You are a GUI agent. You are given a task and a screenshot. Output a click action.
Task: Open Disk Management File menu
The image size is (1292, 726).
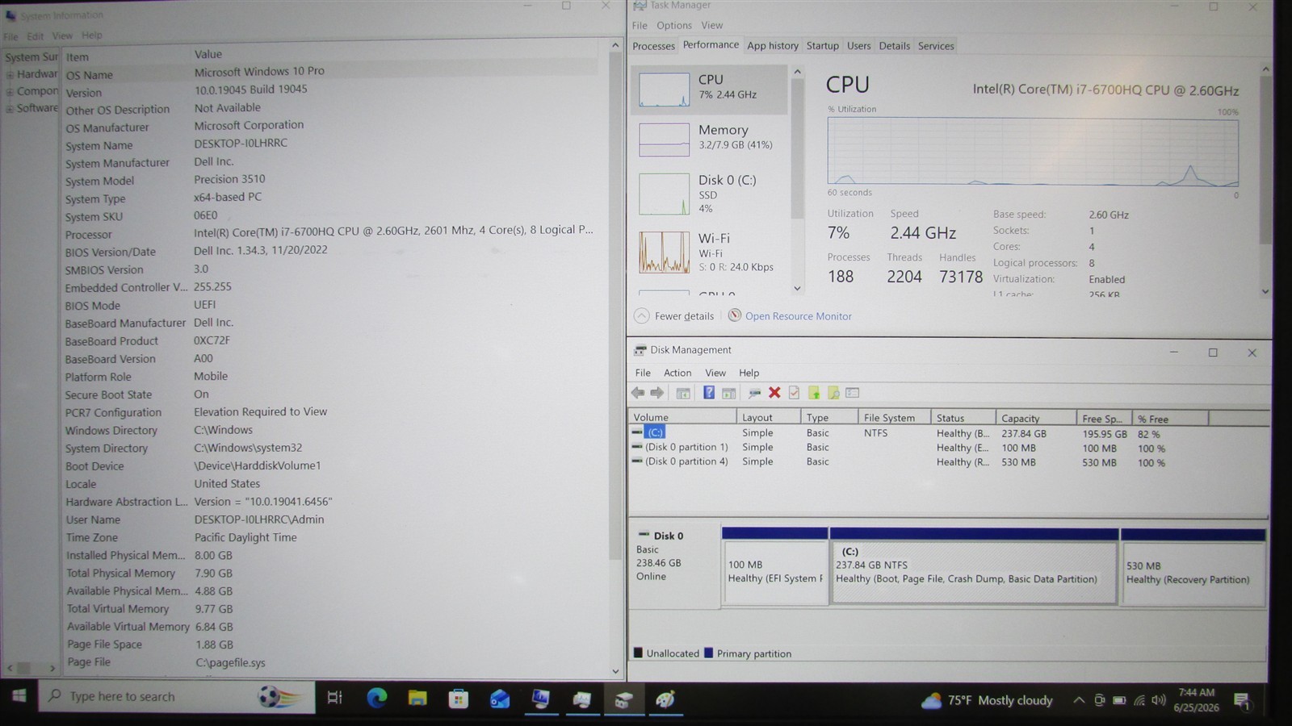(643, 373)
